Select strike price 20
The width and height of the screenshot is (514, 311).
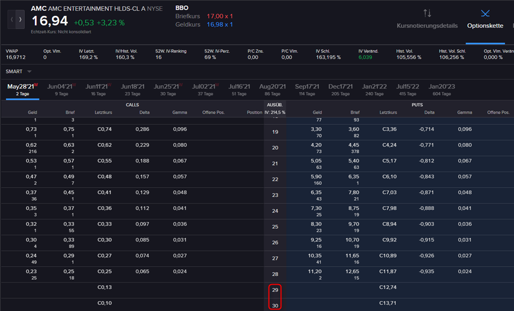pos(275,148)
